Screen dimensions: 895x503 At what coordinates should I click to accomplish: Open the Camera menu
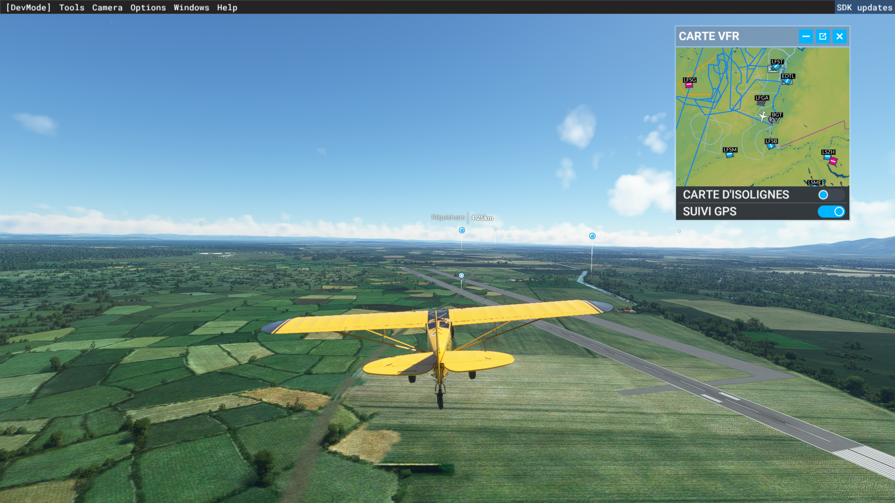coord(107,7)
